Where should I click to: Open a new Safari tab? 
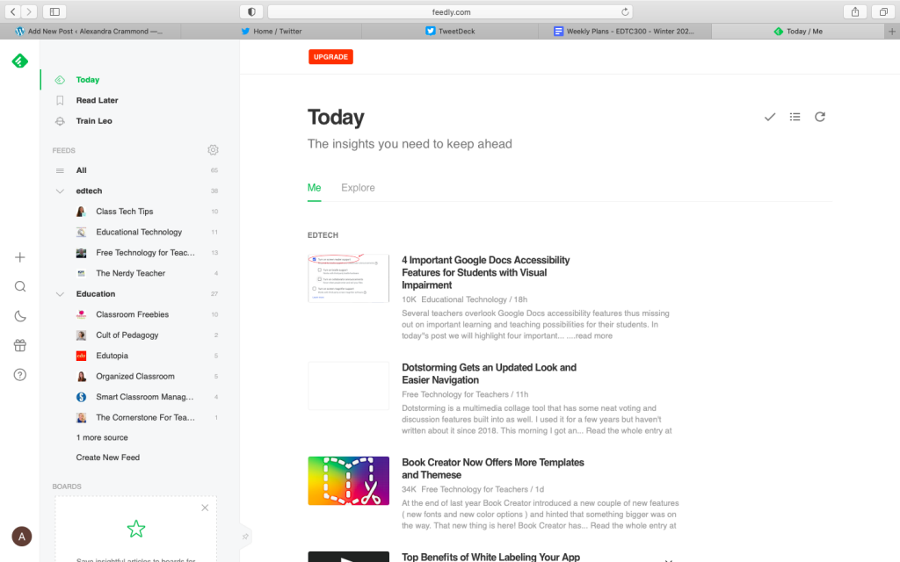coord(892,32)
